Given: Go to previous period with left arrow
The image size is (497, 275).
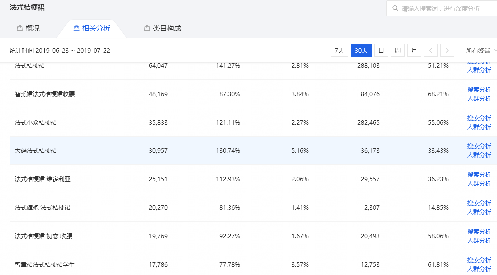Looking at the screenshot, I should [x=431, y=50].
